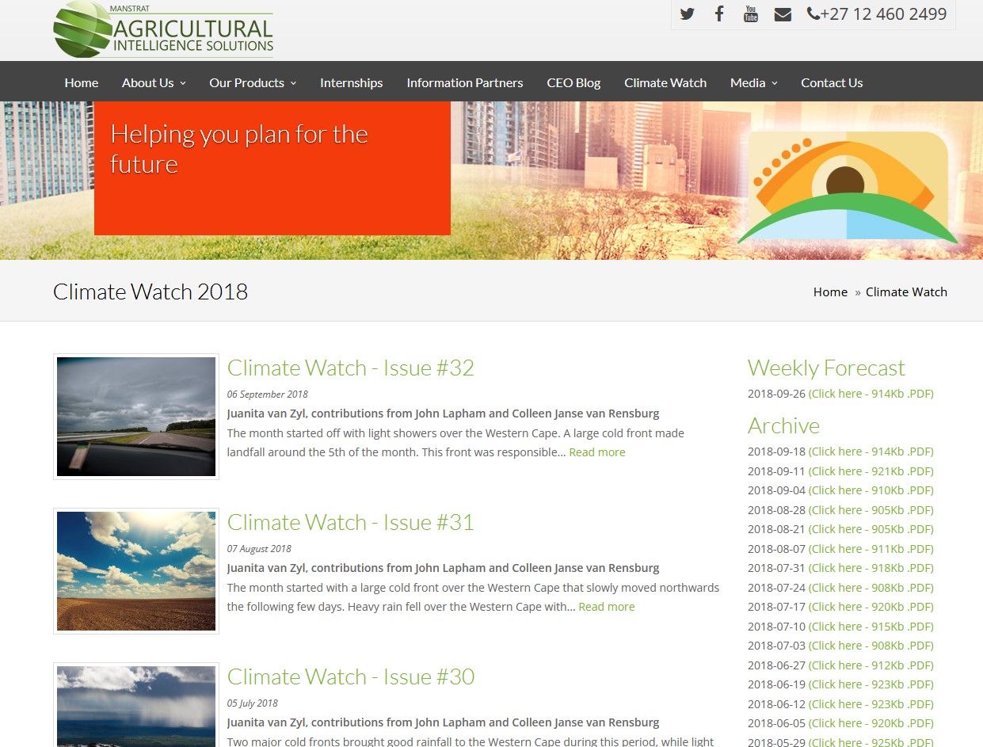
Task: Click the Home breadcrumb link
Action: coord(830,292)
